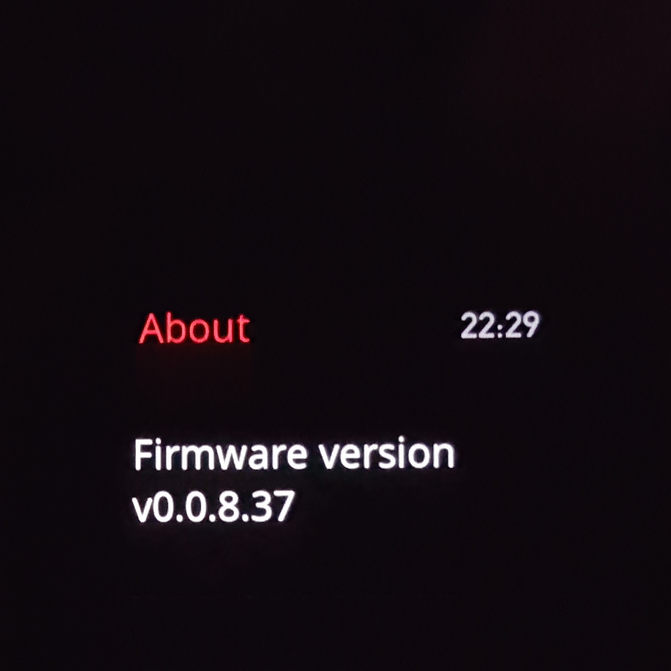Tap the 'sion' ending of version
Screen dimensions: 671x671
416,455
